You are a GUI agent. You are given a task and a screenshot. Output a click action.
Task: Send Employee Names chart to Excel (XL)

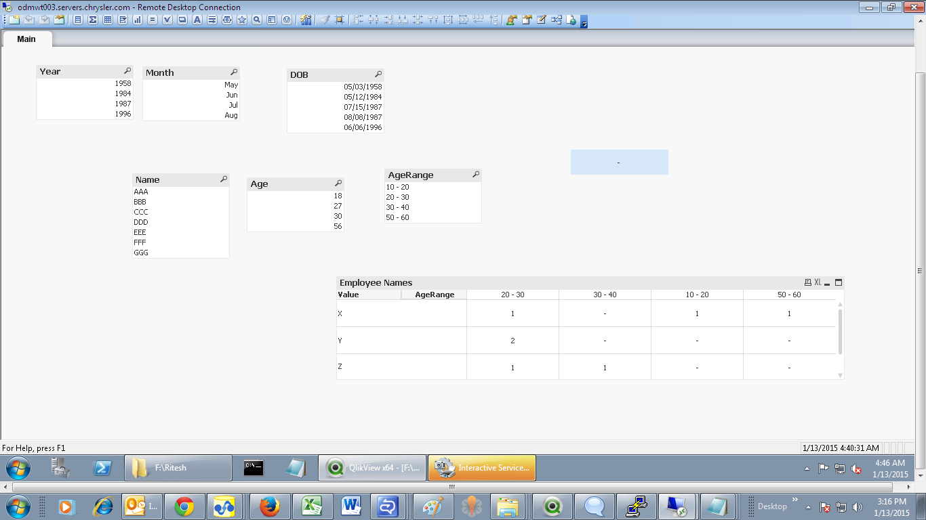point(818,282)
